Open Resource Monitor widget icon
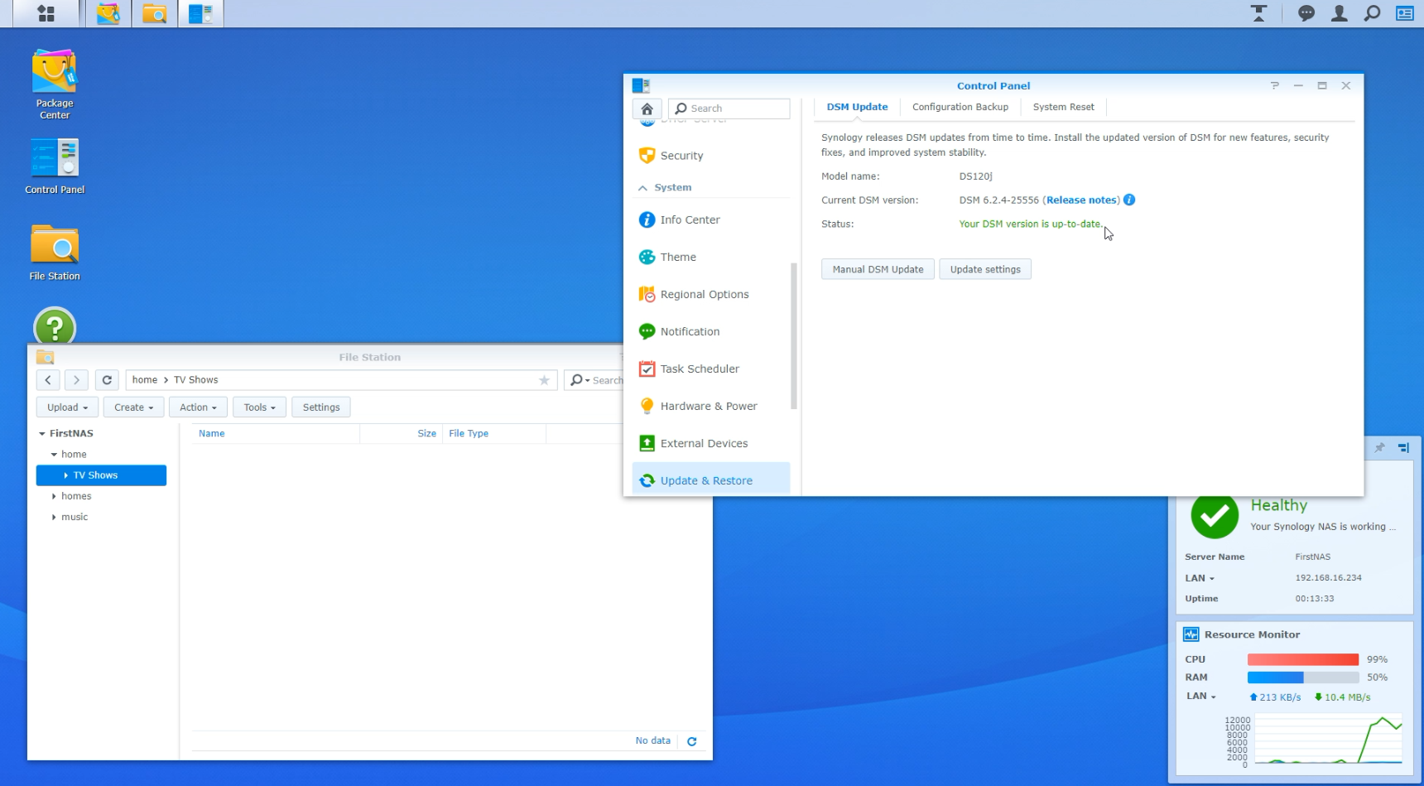 (x=1191, y=634)
